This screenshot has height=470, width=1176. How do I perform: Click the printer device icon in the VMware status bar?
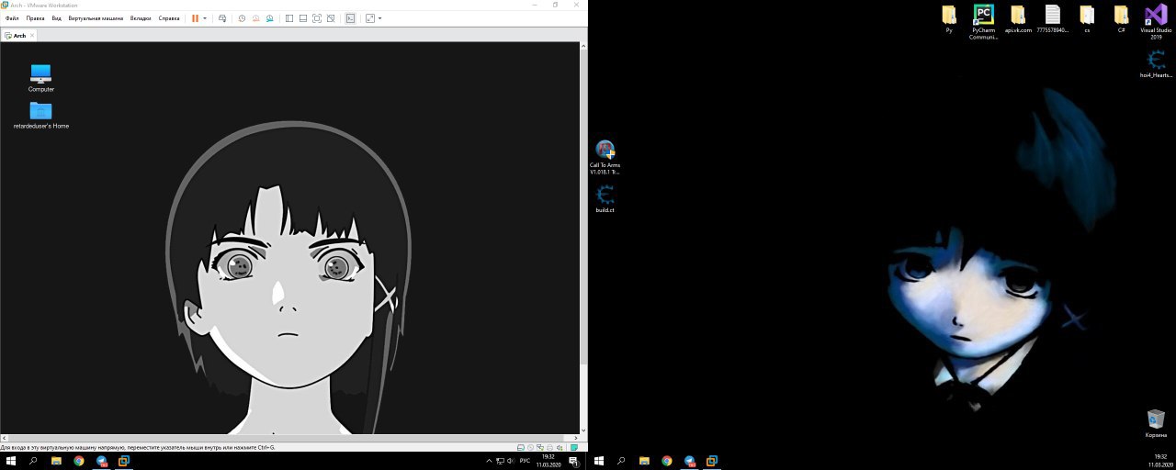(x=551, y=447)
